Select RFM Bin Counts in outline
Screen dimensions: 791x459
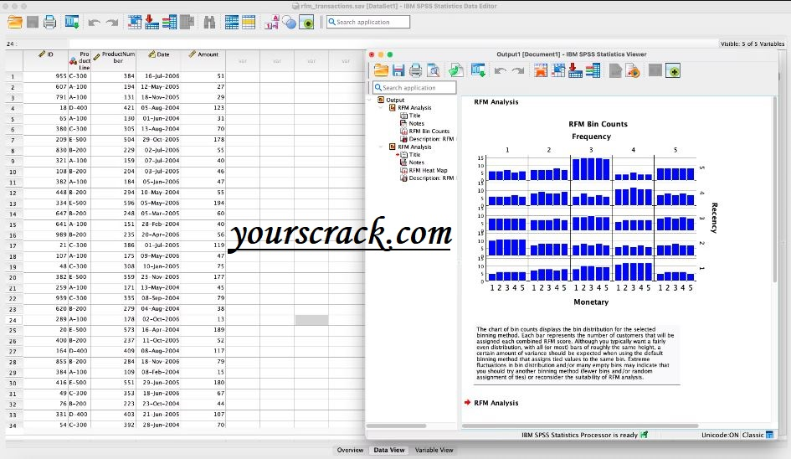(429, 132)
